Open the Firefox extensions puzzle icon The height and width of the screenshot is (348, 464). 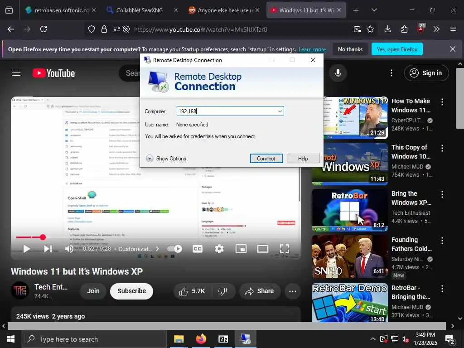[404, 29]
